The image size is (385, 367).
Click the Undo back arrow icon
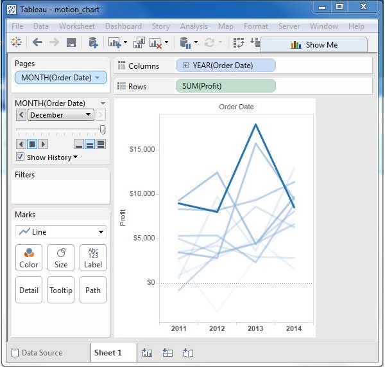(37, 42)
